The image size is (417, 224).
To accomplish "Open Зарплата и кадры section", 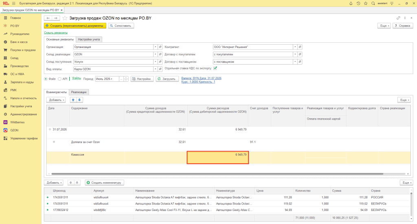I will click(22, 82).
